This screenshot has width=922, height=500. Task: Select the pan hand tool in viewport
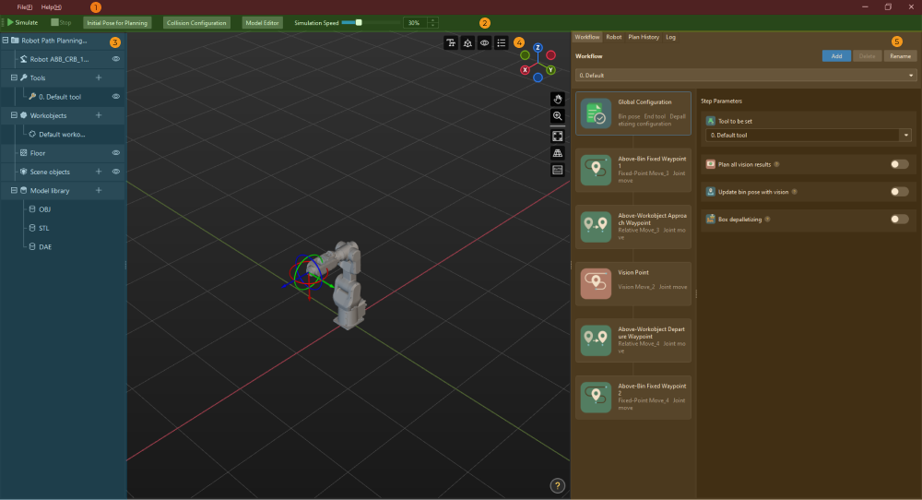pyautogui.click(x=558, y=98)
